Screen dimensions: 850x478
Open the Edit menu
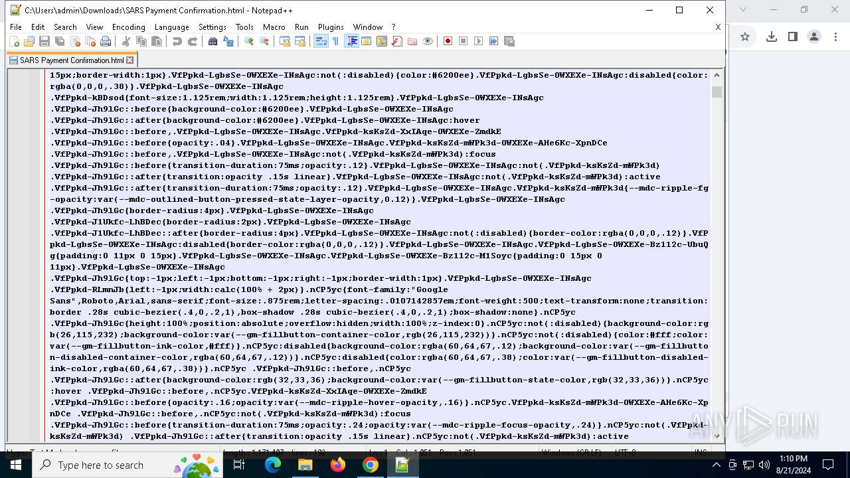tap(38, 27)
